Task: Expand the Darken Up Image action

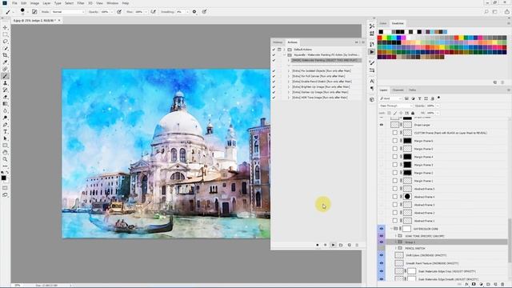Action: [289, 92]
